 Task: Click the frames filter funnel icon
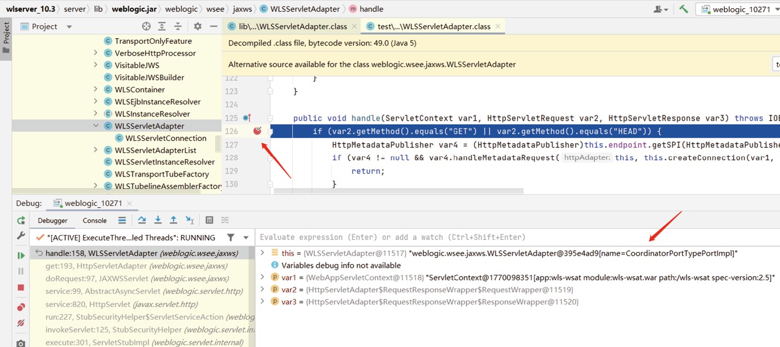231,237
